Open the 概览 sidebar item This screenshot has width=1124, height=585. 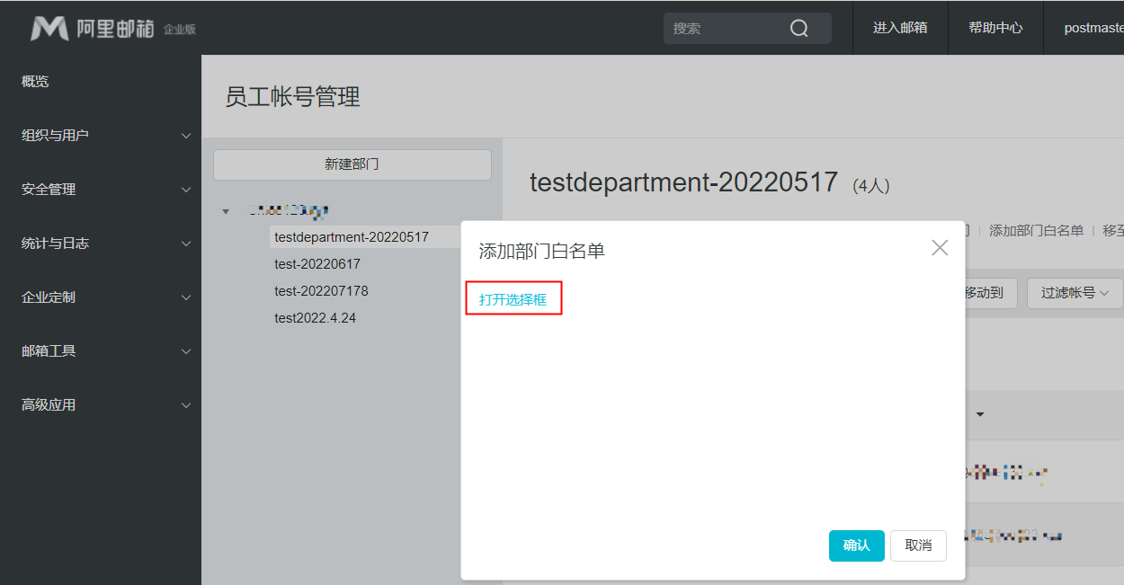coord(36,82)
